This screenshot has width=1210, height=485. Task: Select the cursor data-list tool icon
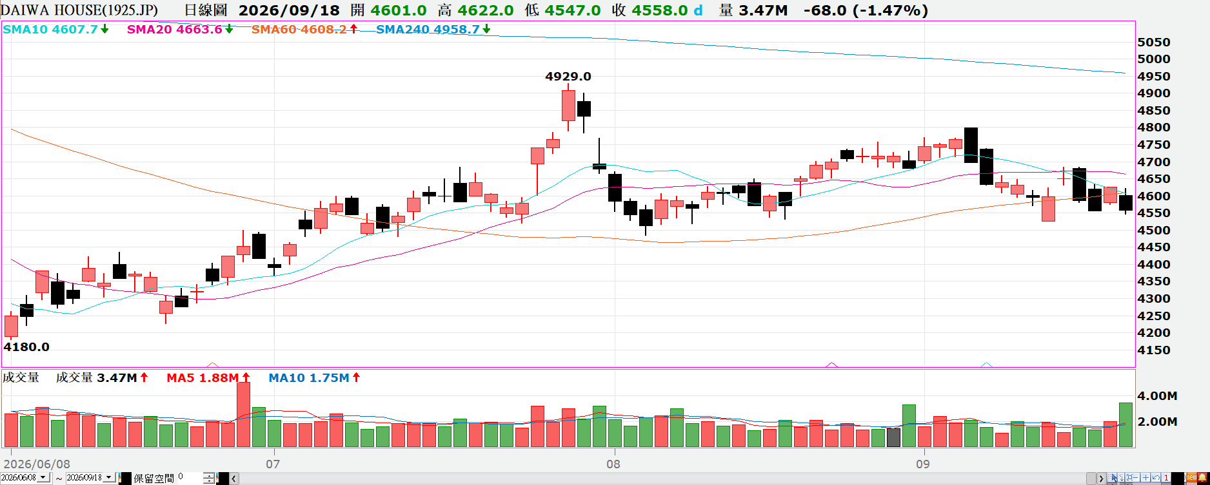click(1112, 477)
